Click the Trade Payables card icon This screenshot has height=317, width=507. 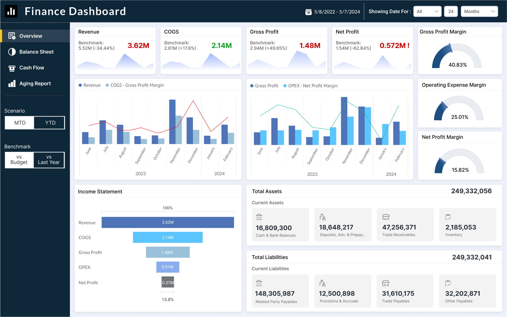click(386, 283)
